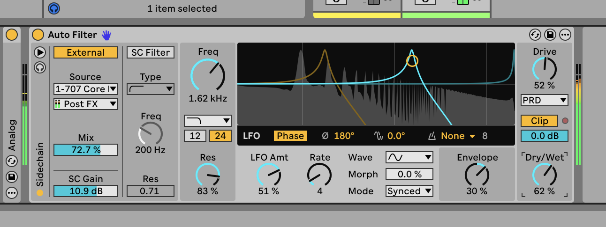The image size is (606, 227).
Task: Click the orange Sidechain indicator dot
Action: 40,192
